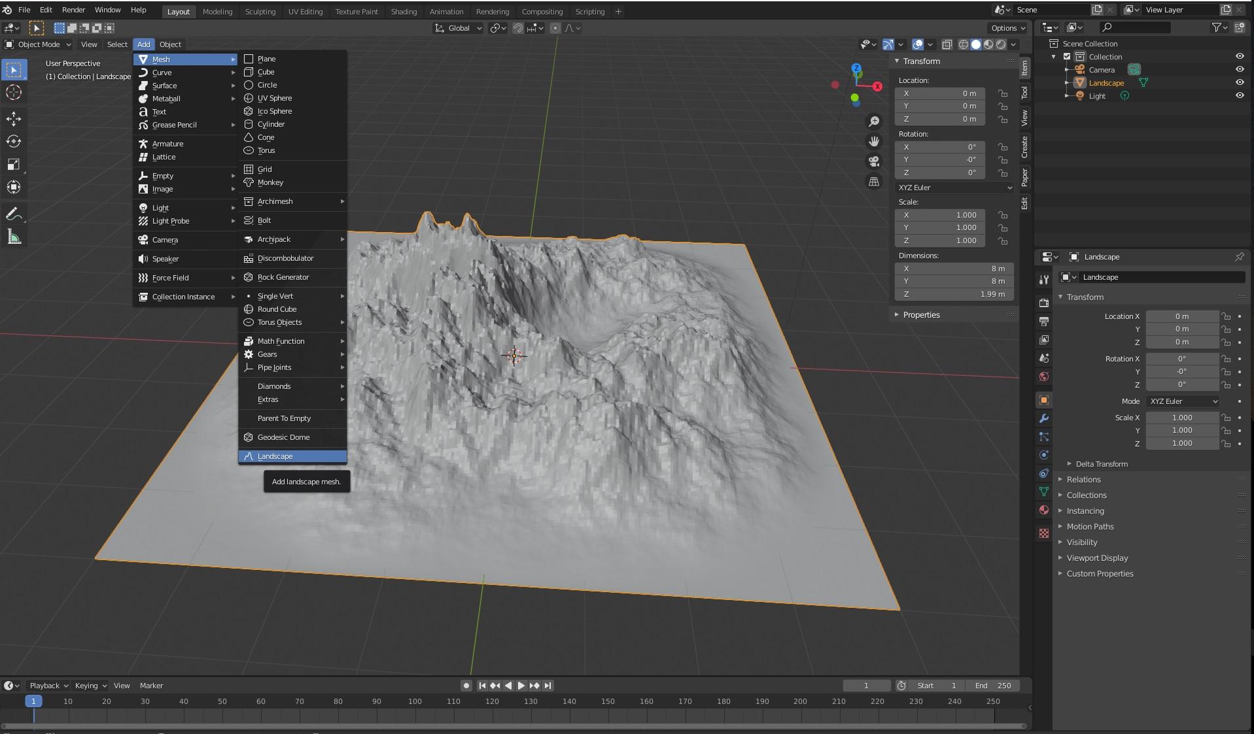
Task: Select the Annotate pencil tool
Action: click(14, 214)
